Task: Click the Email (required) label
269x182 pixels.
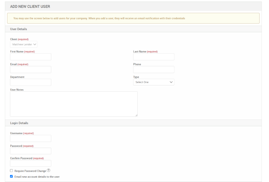Action: pos(19,64)
